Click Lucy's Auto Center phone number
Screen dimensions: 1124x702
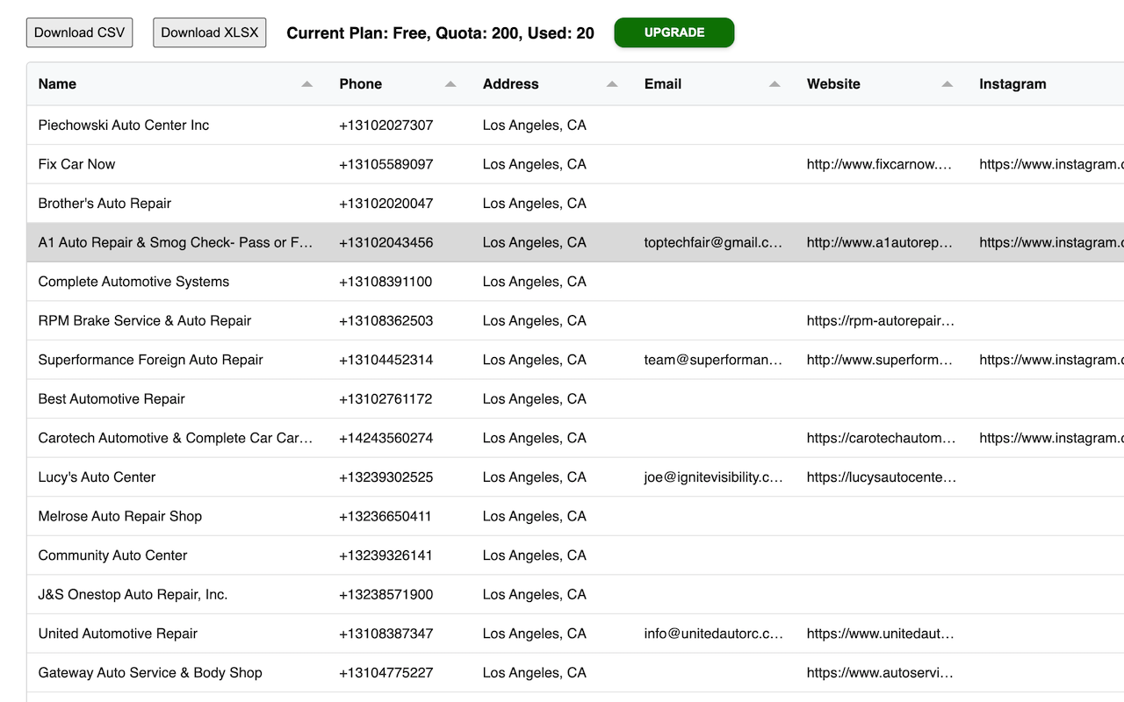[385, 477]
